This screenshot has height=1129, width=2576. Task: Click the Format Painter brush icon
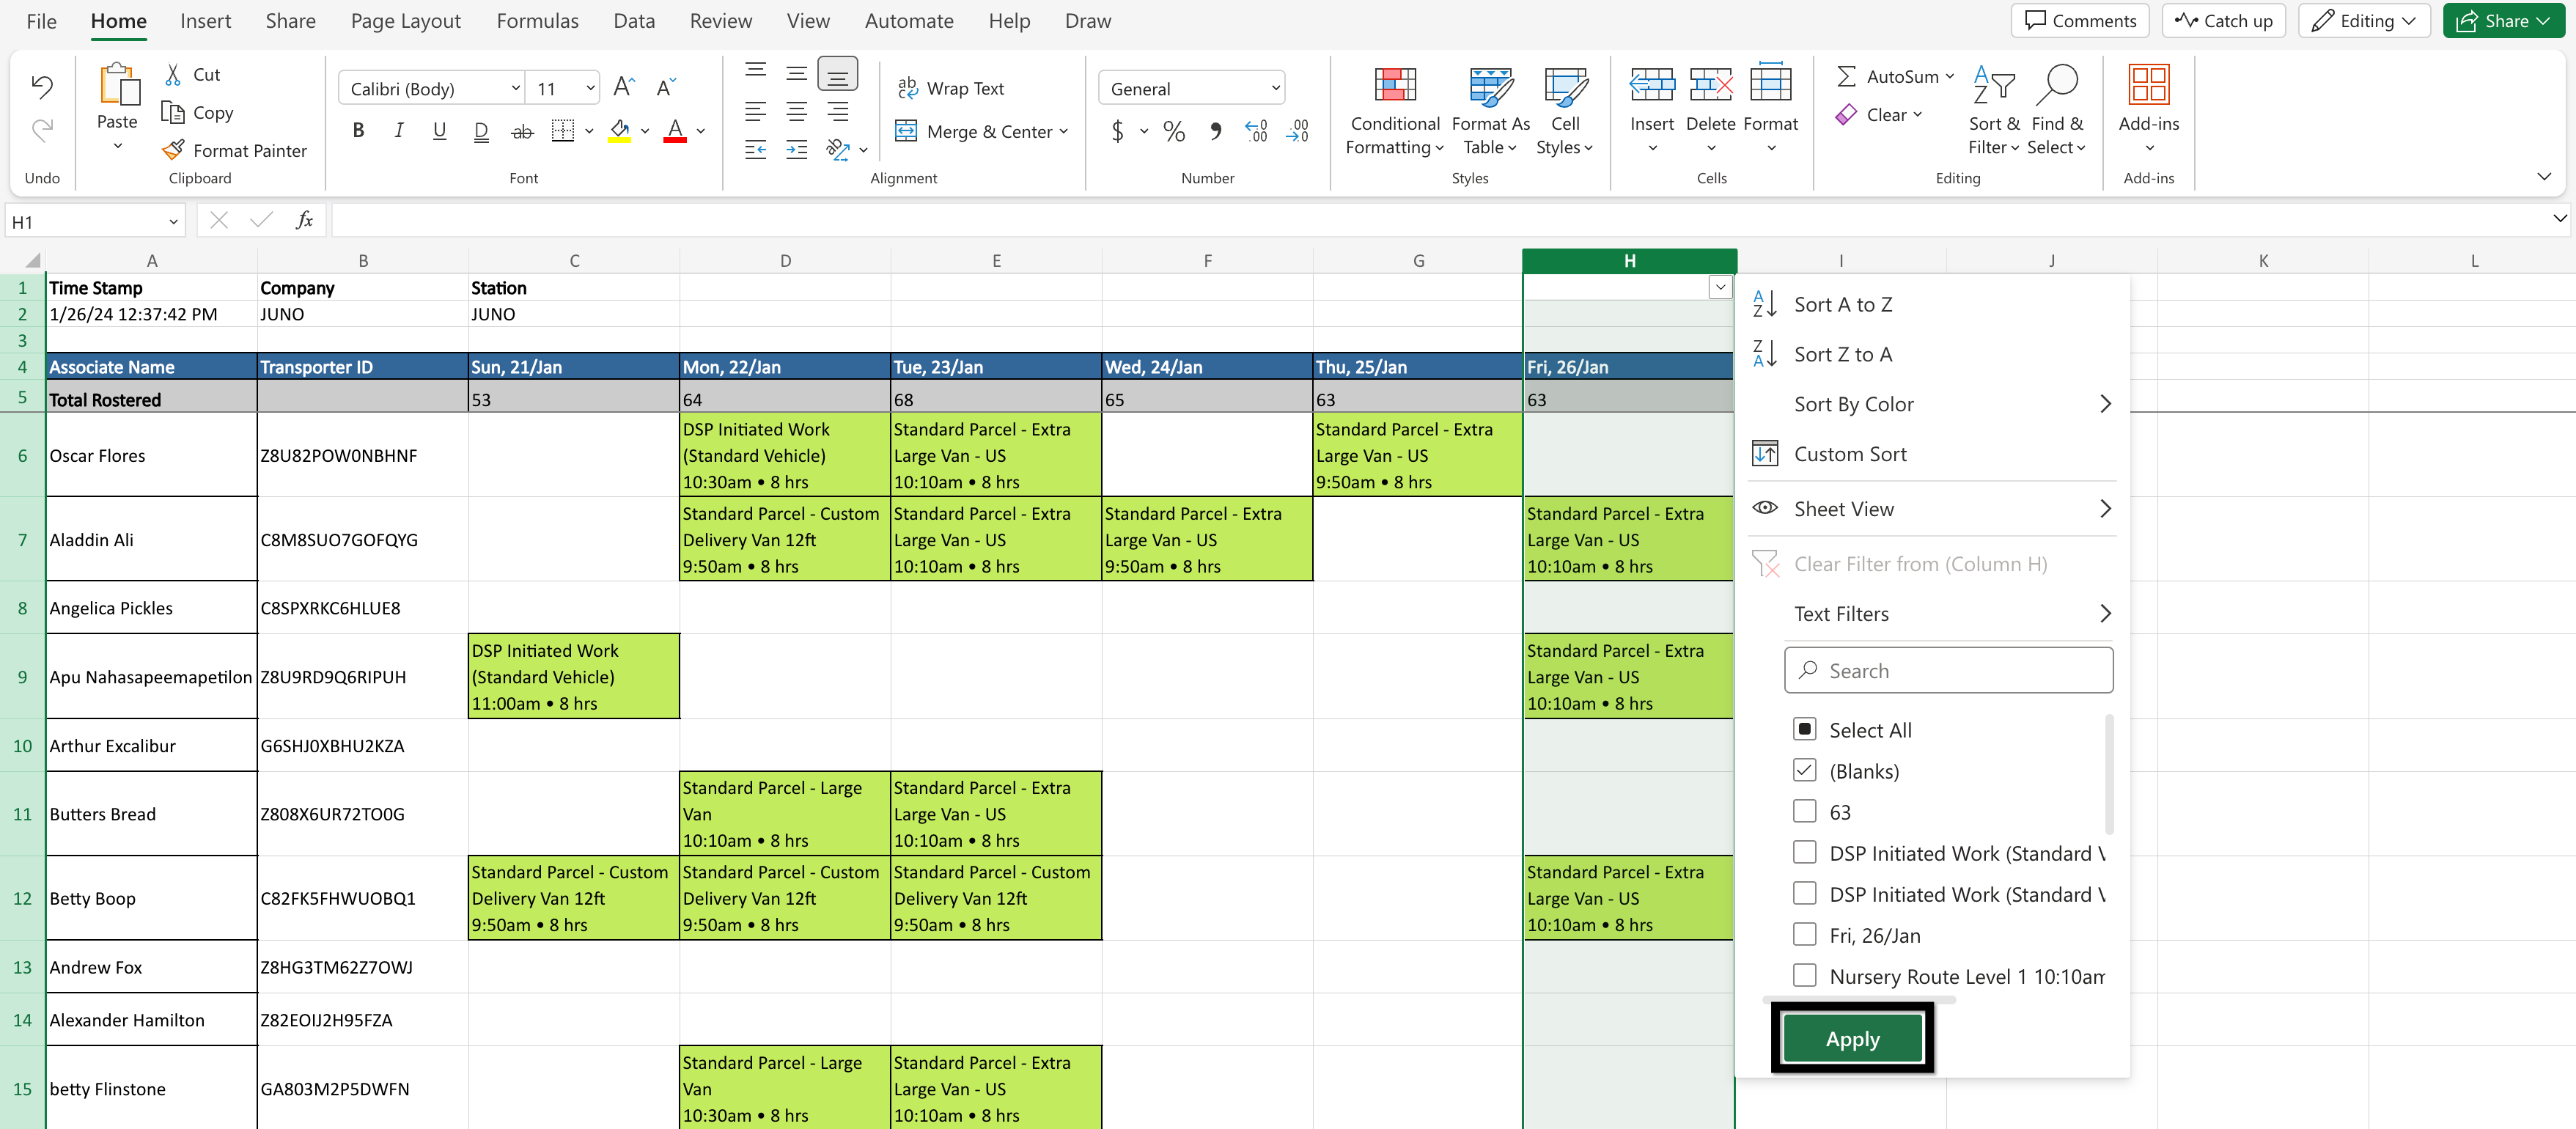pos(173,150)
